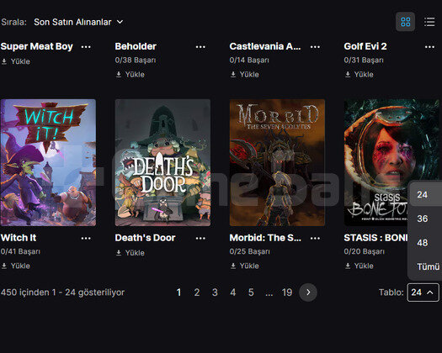Go to page 4
Screen dimensions: 442x353
pyautogui.click(x=233, y=292)
